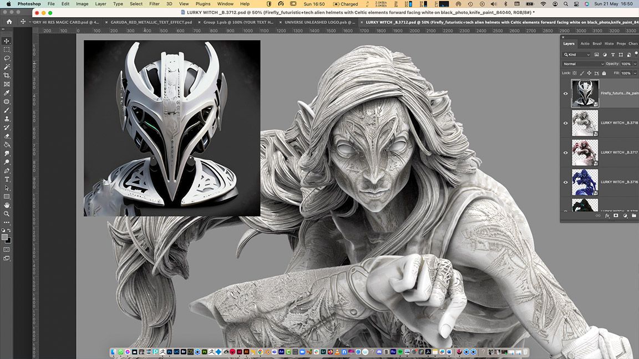The image size is (639, 359).
Task: Select the Move tool
Action: click(7, 41)
